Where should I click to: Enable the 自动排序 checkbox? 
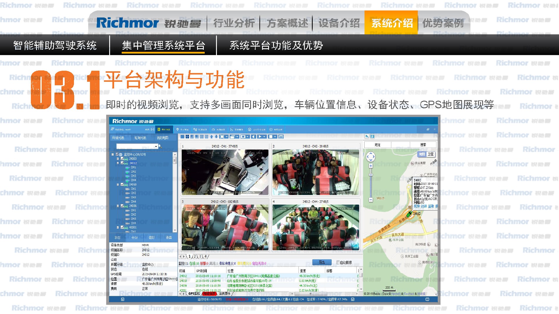click(x=338, y=262)
